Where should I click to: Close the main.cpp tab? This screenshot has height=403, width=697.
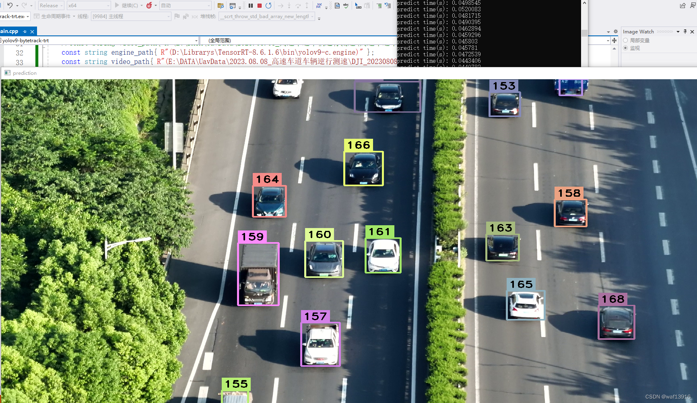[32, 31]
